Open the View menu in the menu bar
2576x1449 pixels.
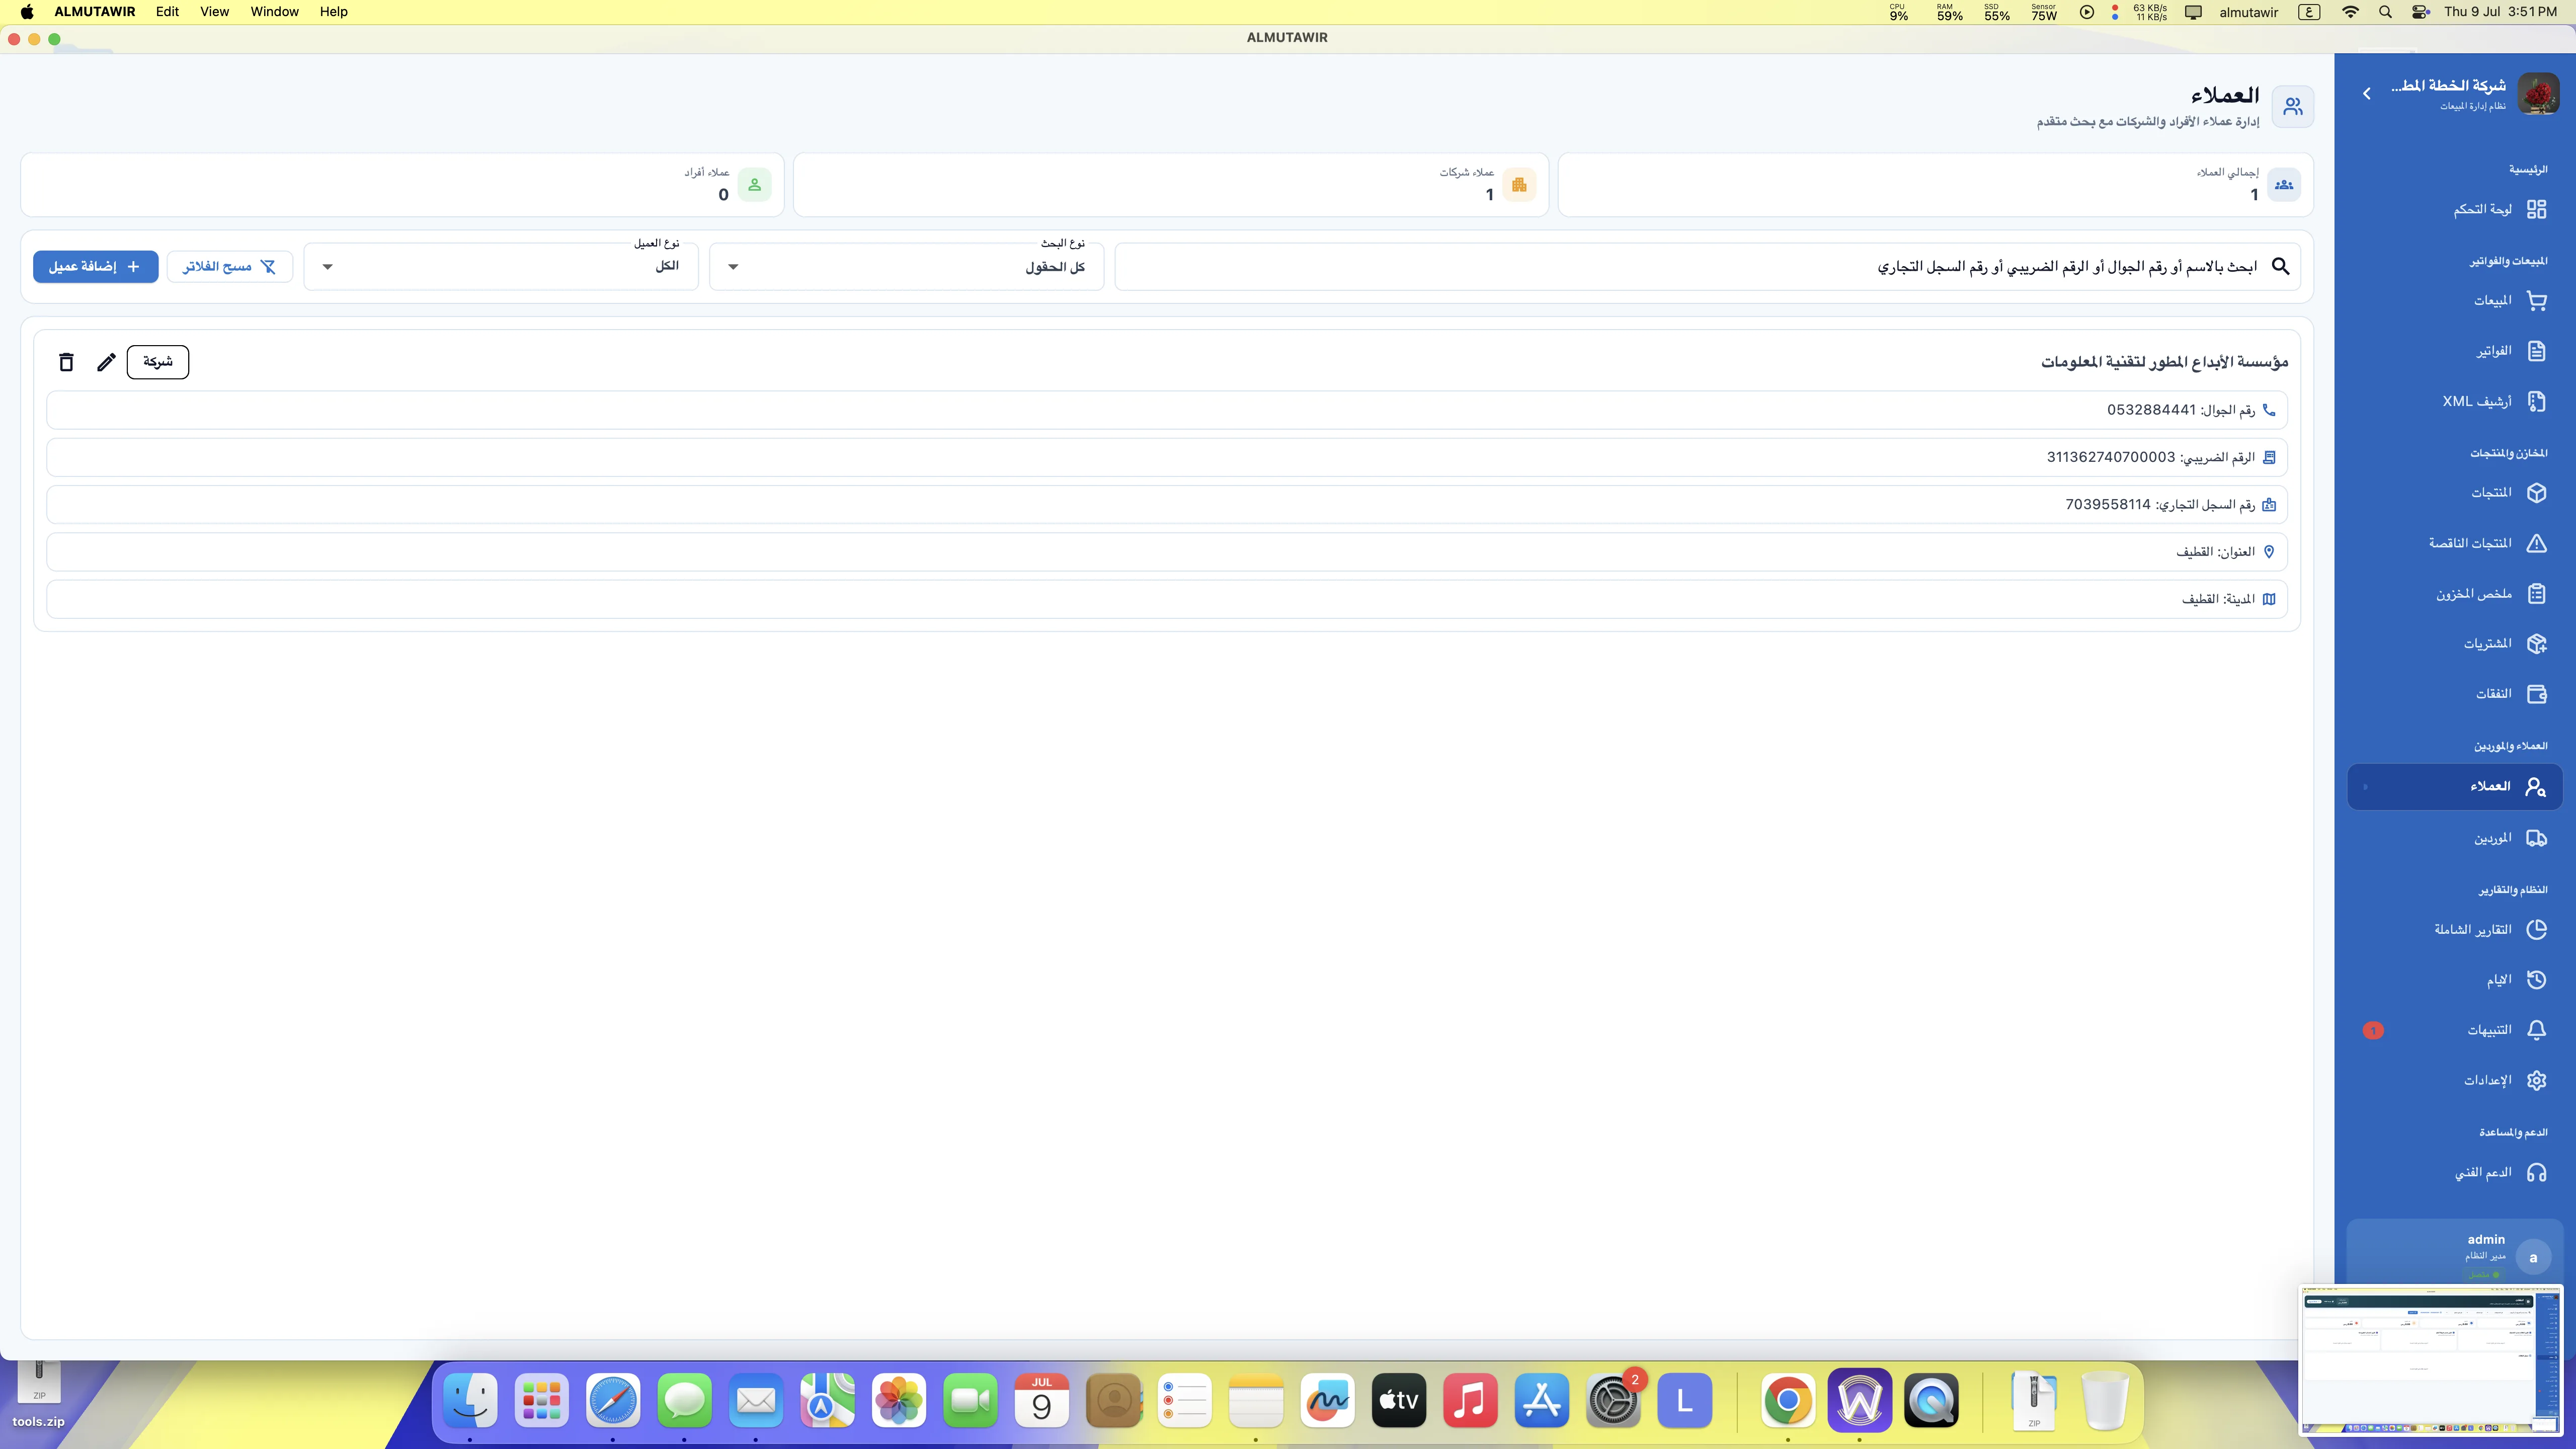214,12
